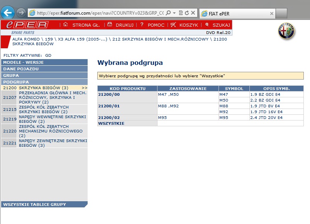Click the 1.9 JTD 16V E4 description
The height and width of the screenshot is (224, 310).
pyautogui.click(x=266, y=112)
